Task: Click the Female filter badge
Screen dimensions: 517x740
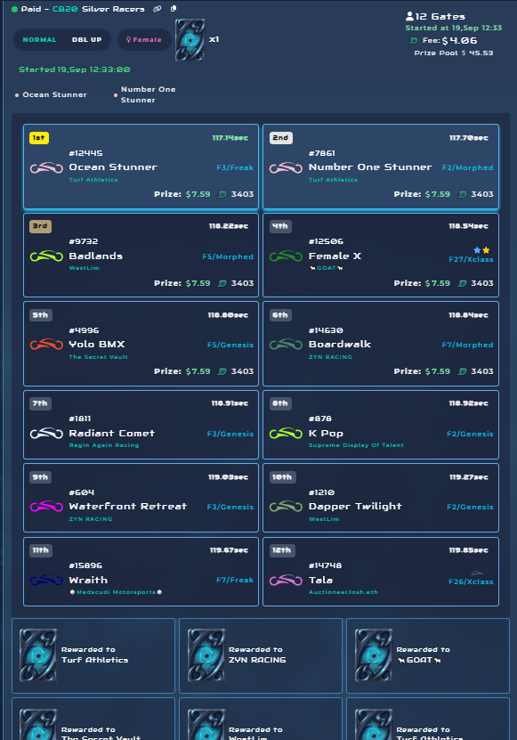Action: (144, 40)
